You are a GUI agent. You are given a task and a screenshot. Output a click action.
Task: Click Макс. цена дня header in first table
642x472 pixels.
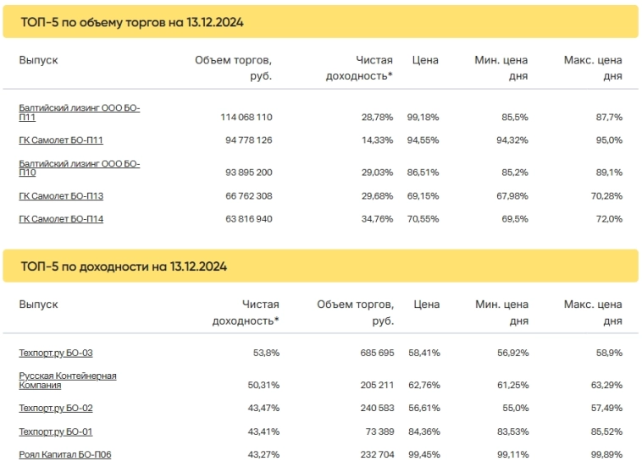[593, 68]
